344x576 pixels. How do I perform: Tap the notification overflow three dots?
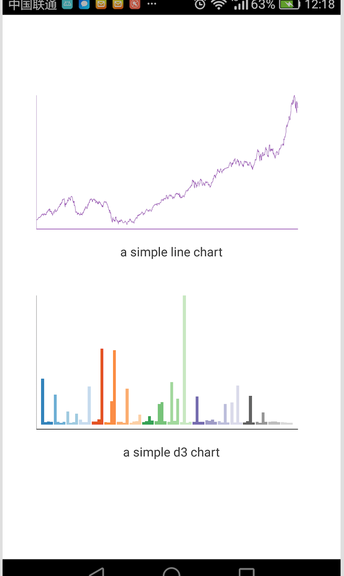pyautogui.click(x=152, y=4)
